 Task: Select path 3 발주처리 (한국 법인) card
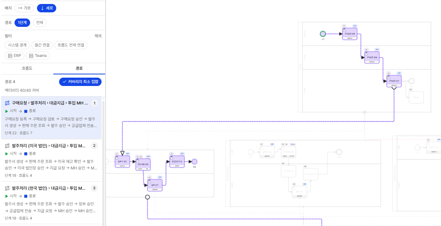(x=52, y=203)
